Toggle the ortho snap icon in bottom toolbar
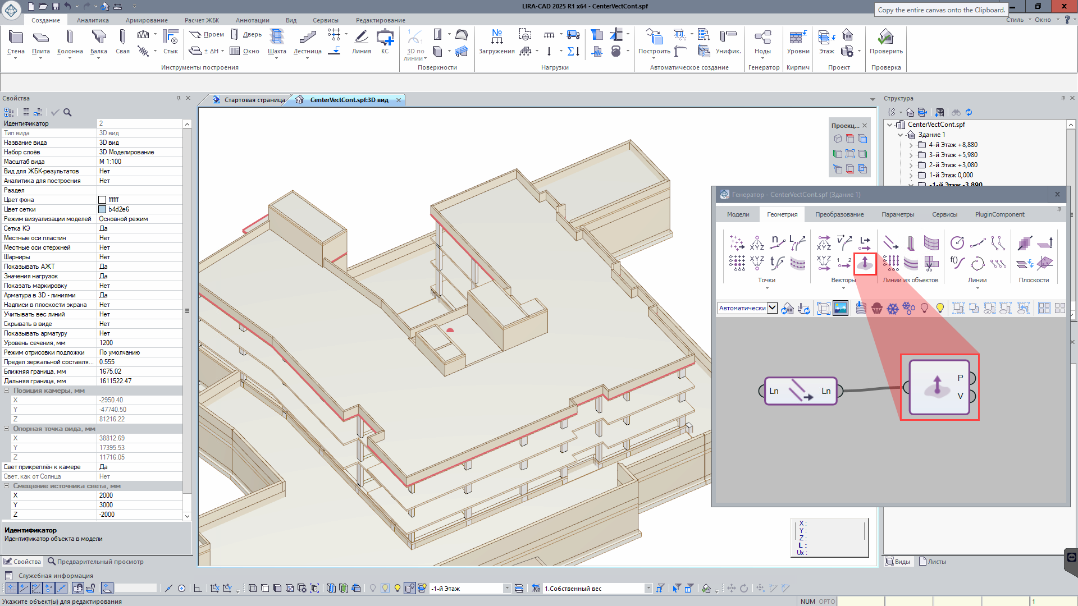The width and height of the screenshot is (1078, 606). click(198, 588)
